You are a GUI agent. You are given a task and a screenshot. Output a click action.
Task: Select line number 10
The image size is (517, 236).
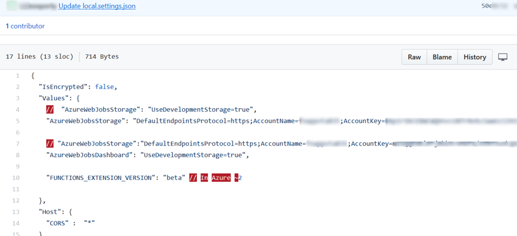tap(16, 178)
